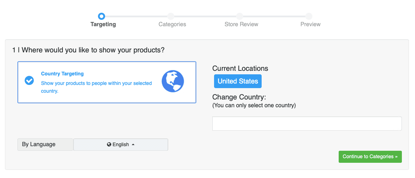Click the Store Review step circle
This screenshot has width=415, height=178.
[x=240, y=16]
